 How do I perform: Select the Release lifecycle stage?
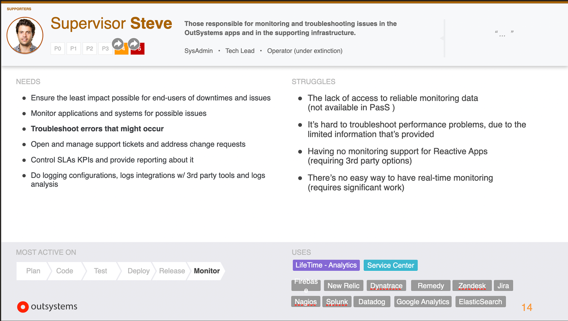pos(172,271)
